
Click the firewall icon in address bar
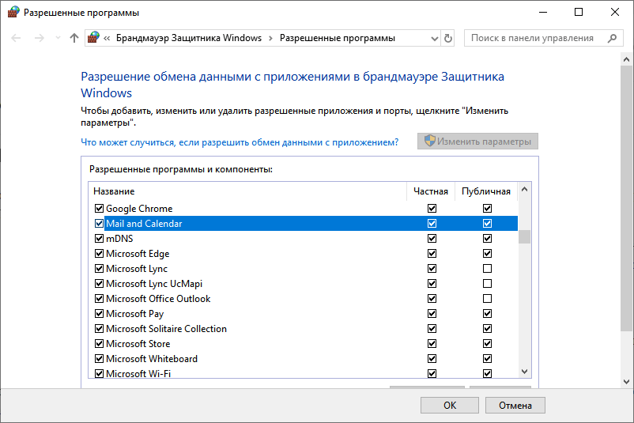click(93, 38)
